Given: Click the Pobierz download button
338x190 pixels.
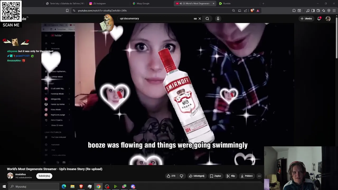Looking at the screenshot, I should 247,176.
